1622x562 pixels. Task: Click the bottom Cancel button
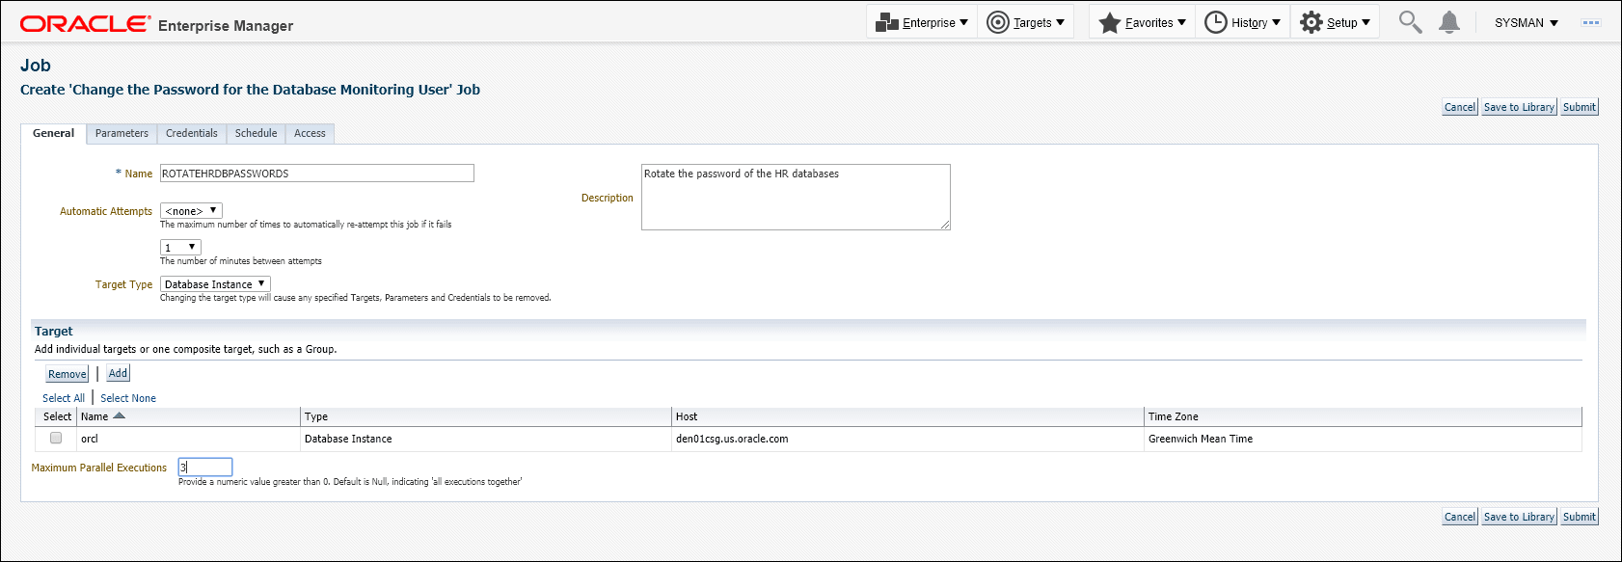tap(1460, 517)
